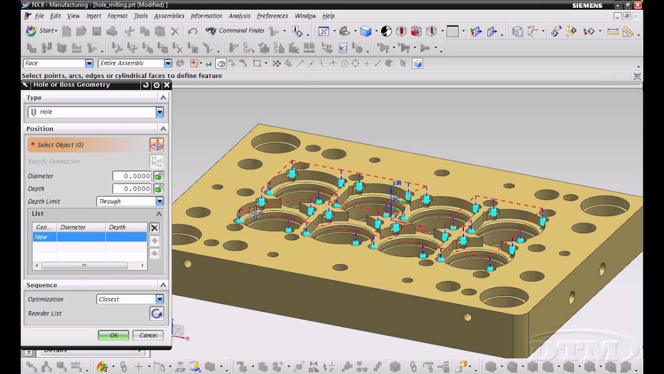
Task: Open the Entire Assembly scope dropdown
Action: pos(168,63)
